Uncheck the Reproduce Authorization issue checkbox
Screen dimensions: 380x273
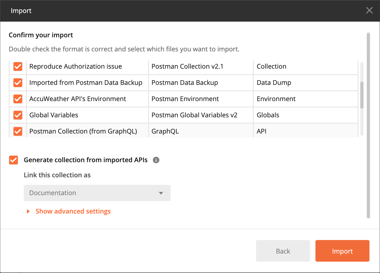point(18,66)
